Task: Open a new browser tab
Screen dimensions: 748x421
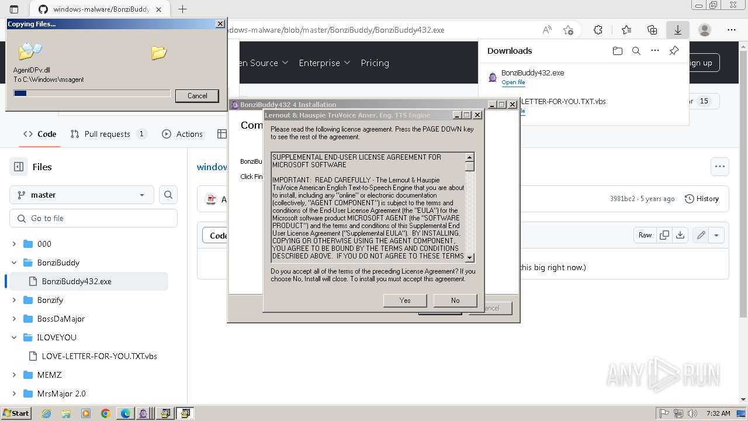Action: pos(182,9)
